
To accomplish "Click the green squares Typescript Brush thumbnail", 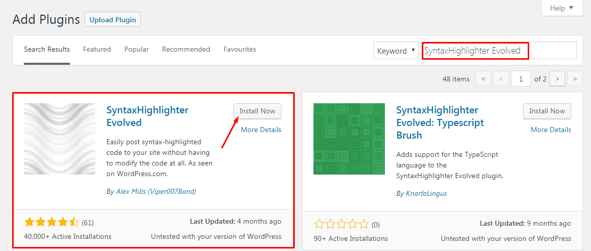I will pos(349,139).
